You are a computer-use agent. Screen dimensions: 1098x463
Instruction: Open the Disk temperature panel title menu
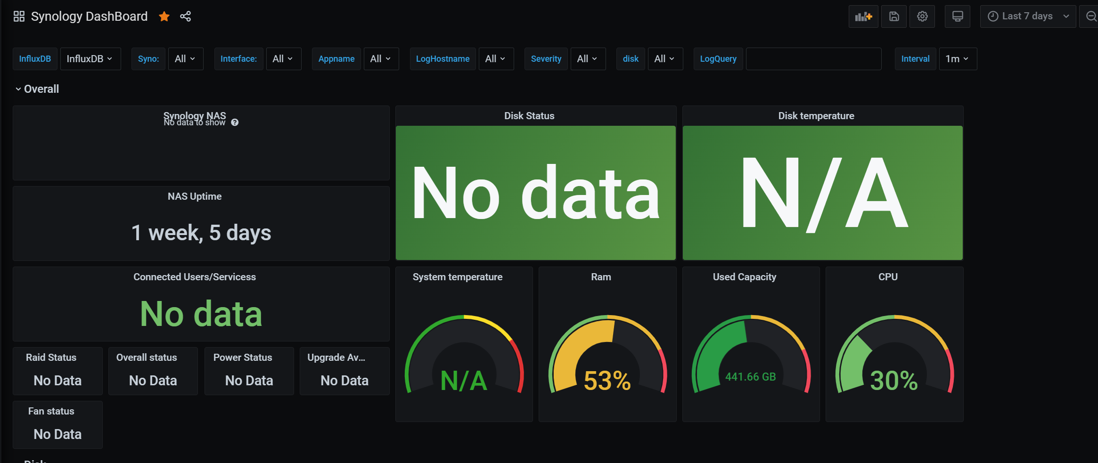pos(816,116)
